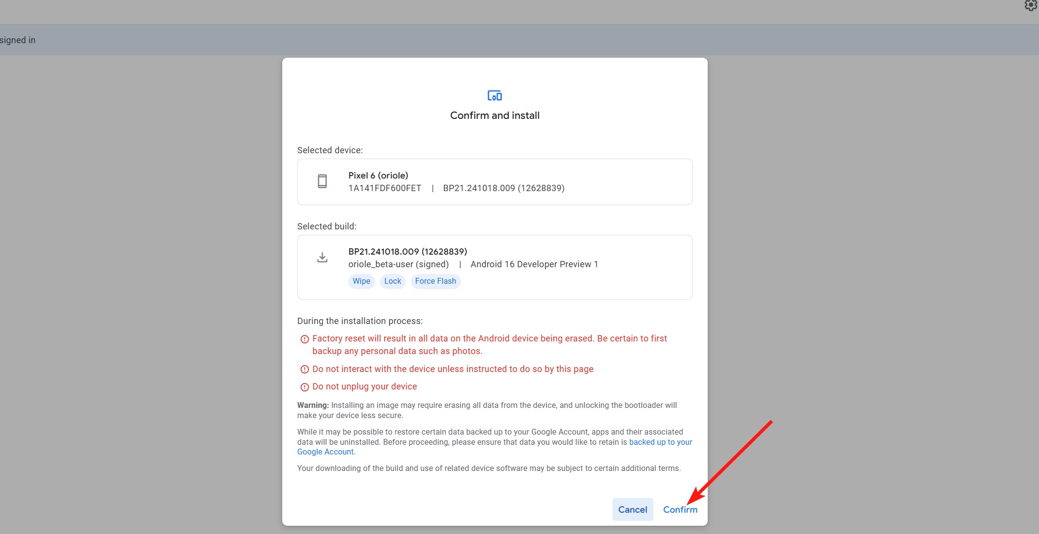
Task: Select the phone icon beside Pixel 6
Action: click(x=322, y=181)
